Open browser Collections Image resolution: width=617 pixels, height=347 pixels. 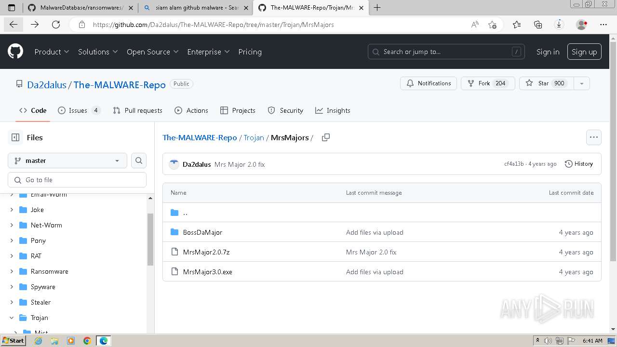538,25
